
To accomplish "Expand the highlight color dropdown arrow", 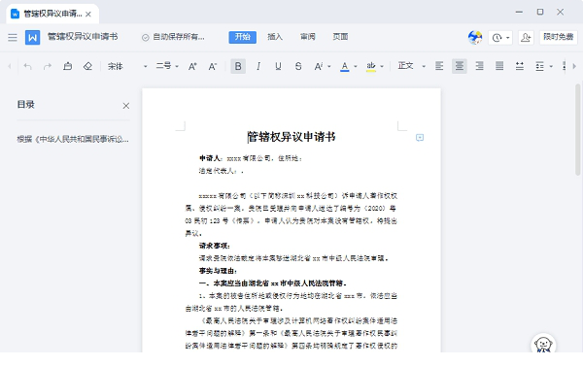I will click(x=382, y=67).
